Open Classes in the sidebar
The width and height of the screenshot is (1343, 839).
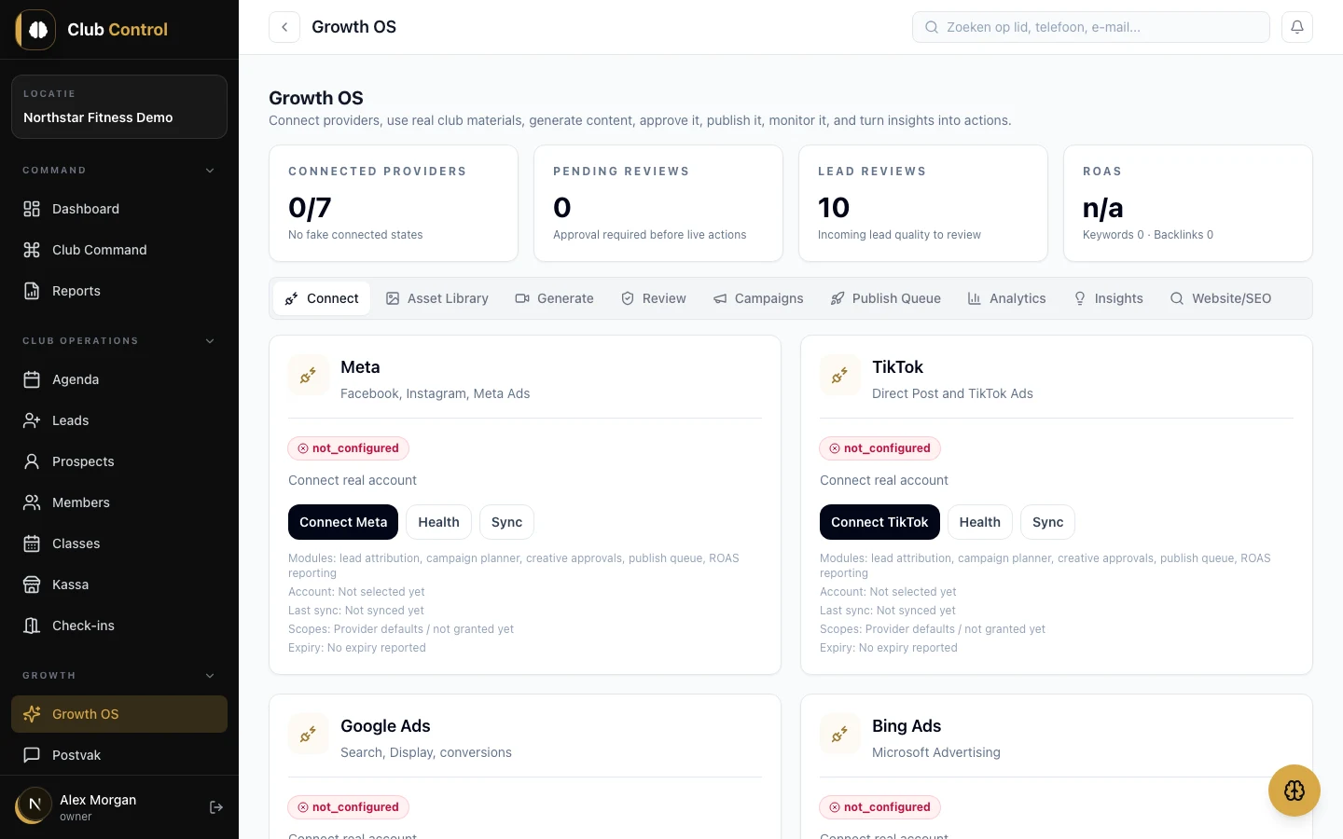(x=119, y=543)
